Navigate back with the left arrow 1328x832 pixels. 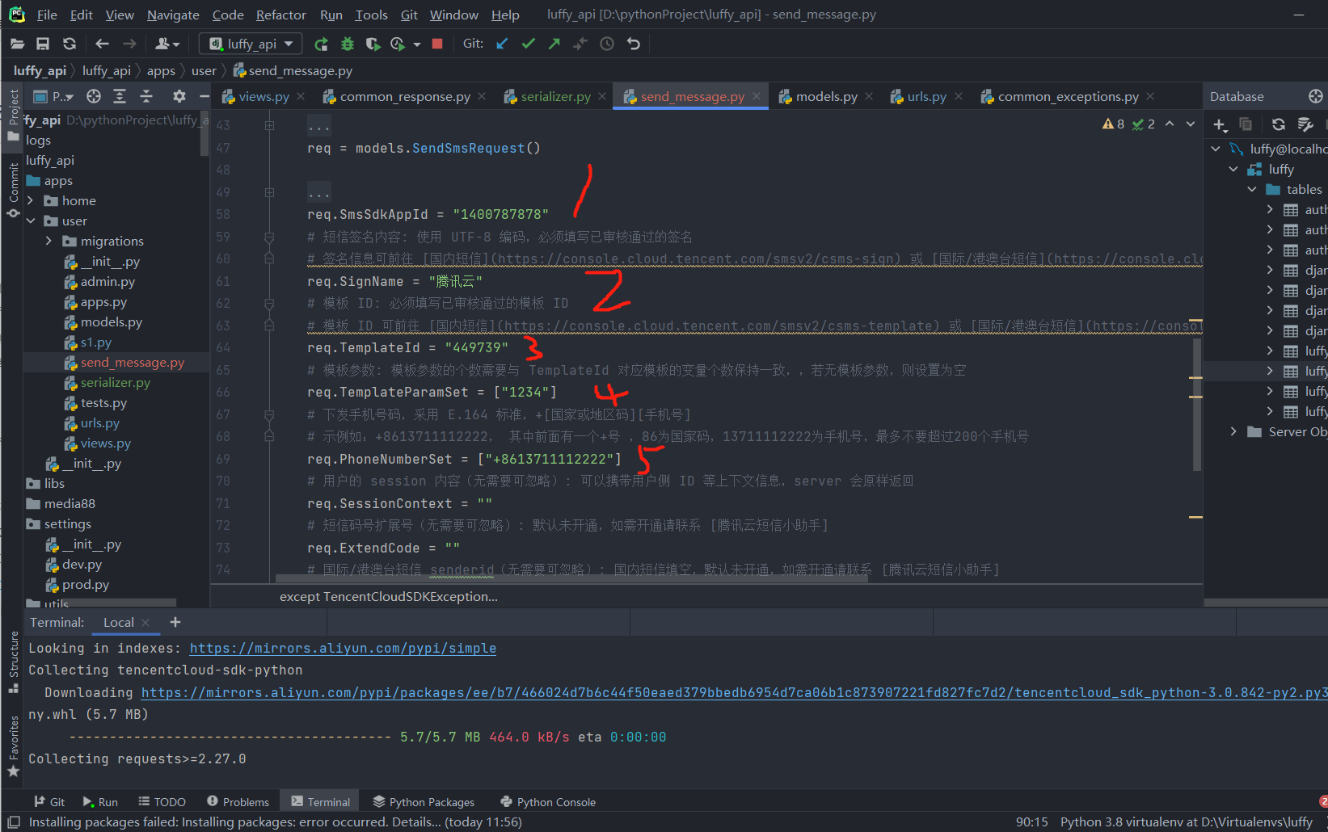point(102,44)
